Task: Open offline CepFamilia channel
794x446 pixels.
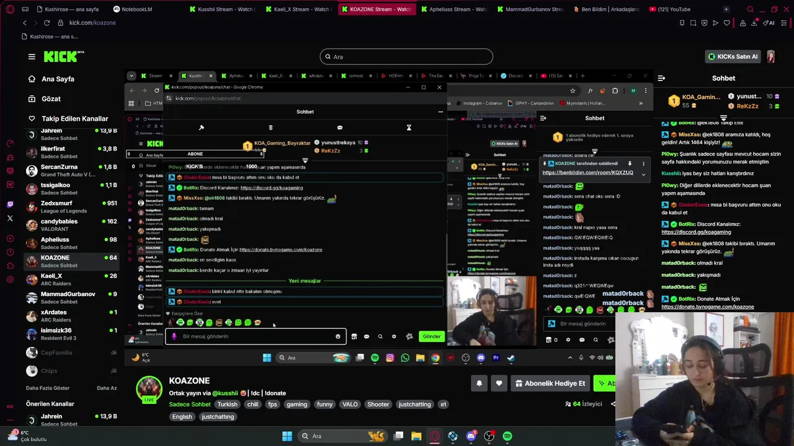Action: click(71, 352)
